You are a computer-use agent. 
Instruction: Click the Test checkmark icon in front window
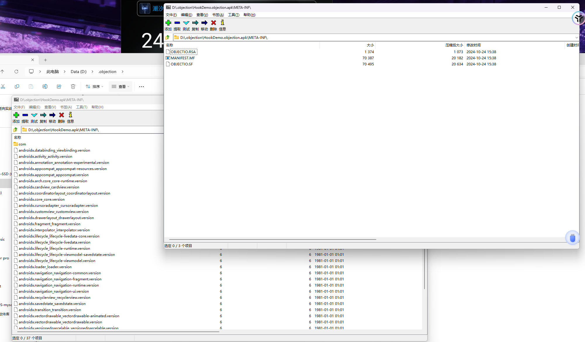pos(186,23)
